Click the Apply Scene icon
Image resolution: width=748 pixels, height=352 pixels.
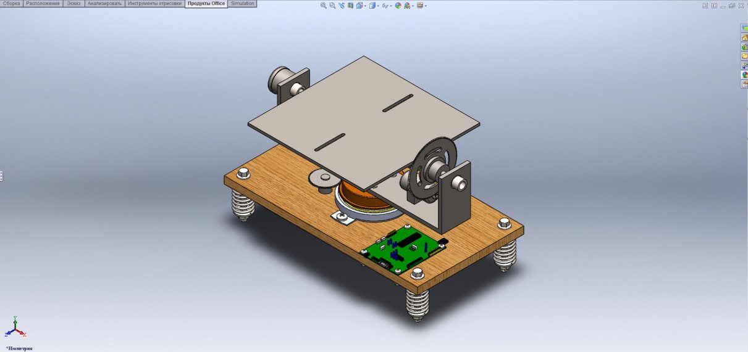tap(407, 6)
